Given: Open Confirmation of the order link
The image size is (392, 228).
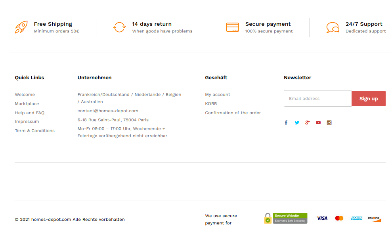Looking at the screenshot, I should [233, 113].
